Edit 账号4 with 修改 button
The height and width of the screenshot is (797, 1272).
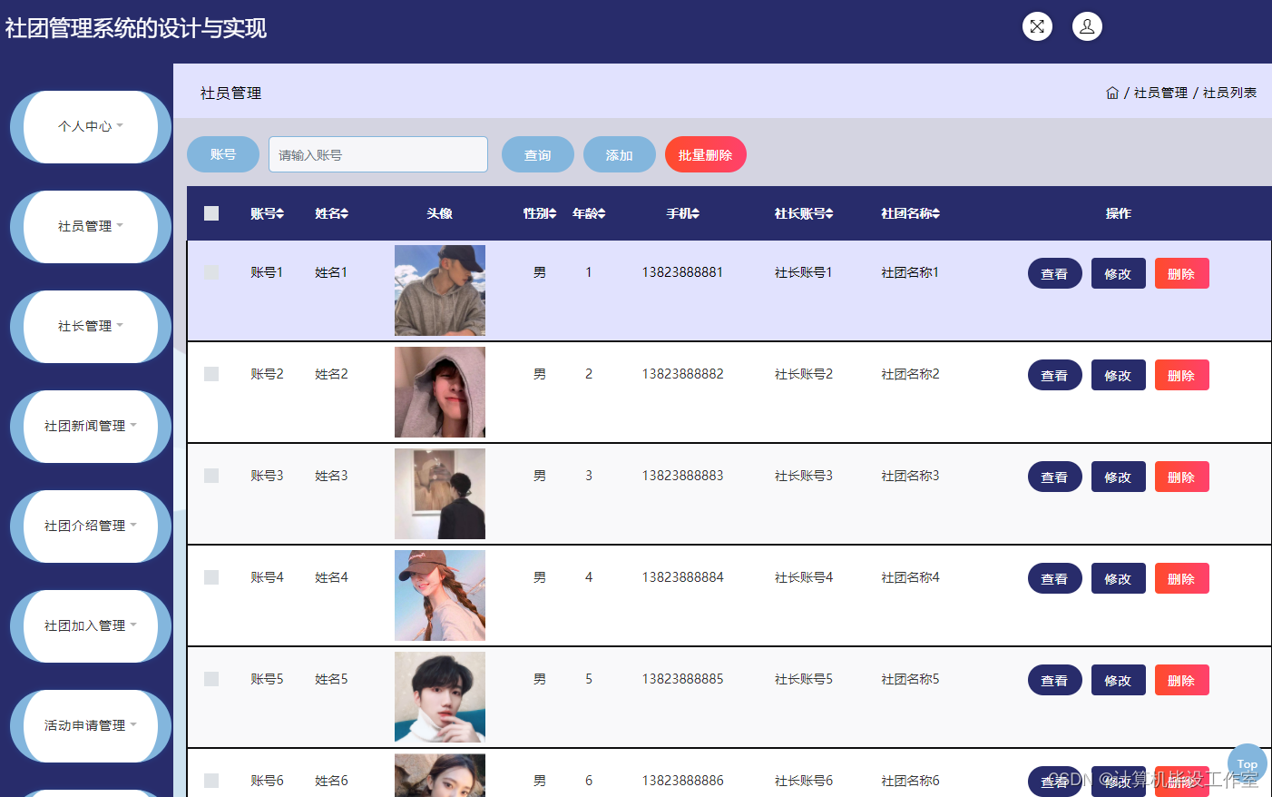pos(1119,578)
